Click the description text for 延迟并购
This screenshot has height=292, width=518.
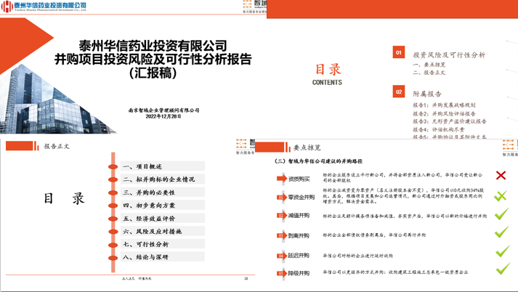point(357,256)
